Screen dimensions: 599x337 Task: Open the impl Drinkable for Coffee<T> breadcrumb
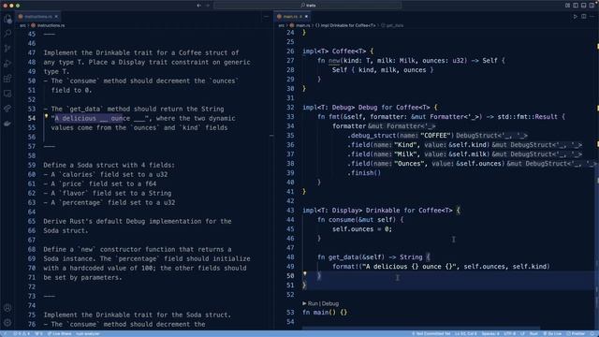point(345,25)
